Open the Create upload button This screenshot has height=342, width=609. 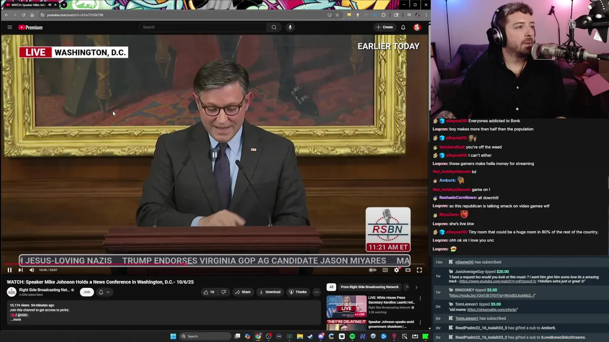point(384,27)
